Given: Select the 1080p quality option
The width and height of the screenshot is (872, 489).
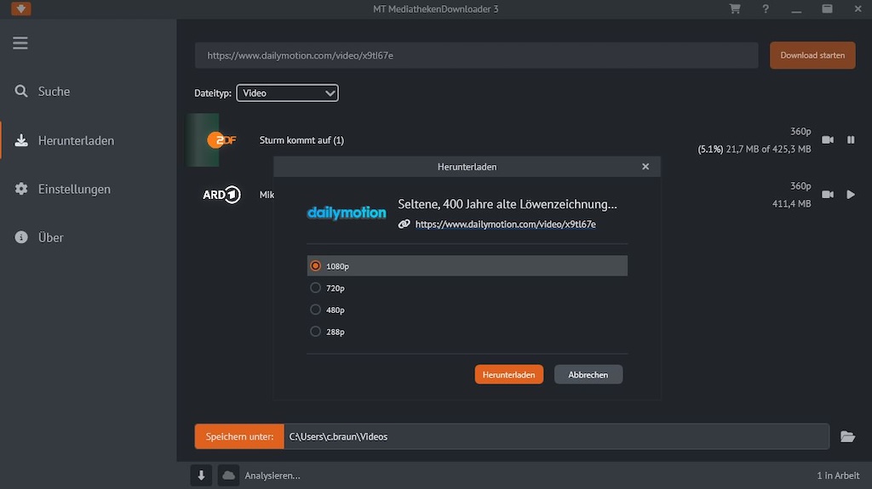Looking at the screenshot, I should (316, 266).
